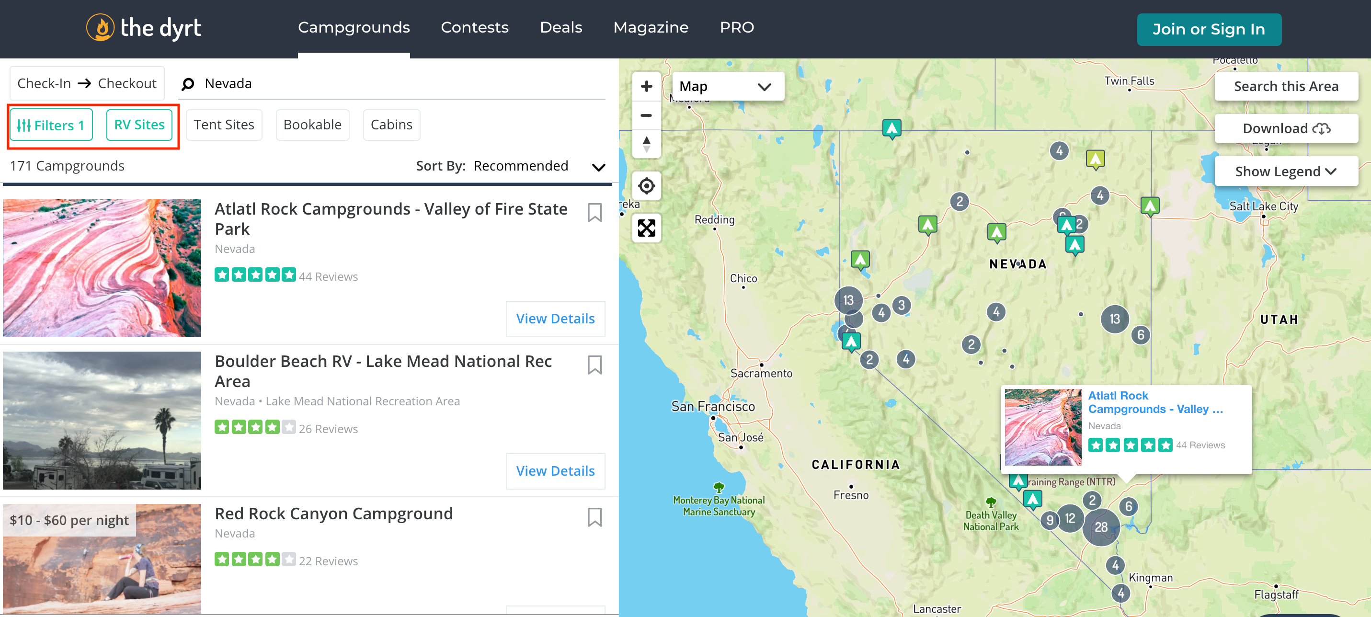This screenshot has width=1371, height=617.
Task: Expand the Show Legend dropdown
Action: click(x=1285, y=171)
